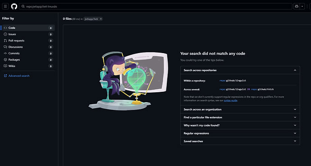This screenshot has width=311, height=166.
Task: Click the Pull requests branch icon
Action: (5, 40)
